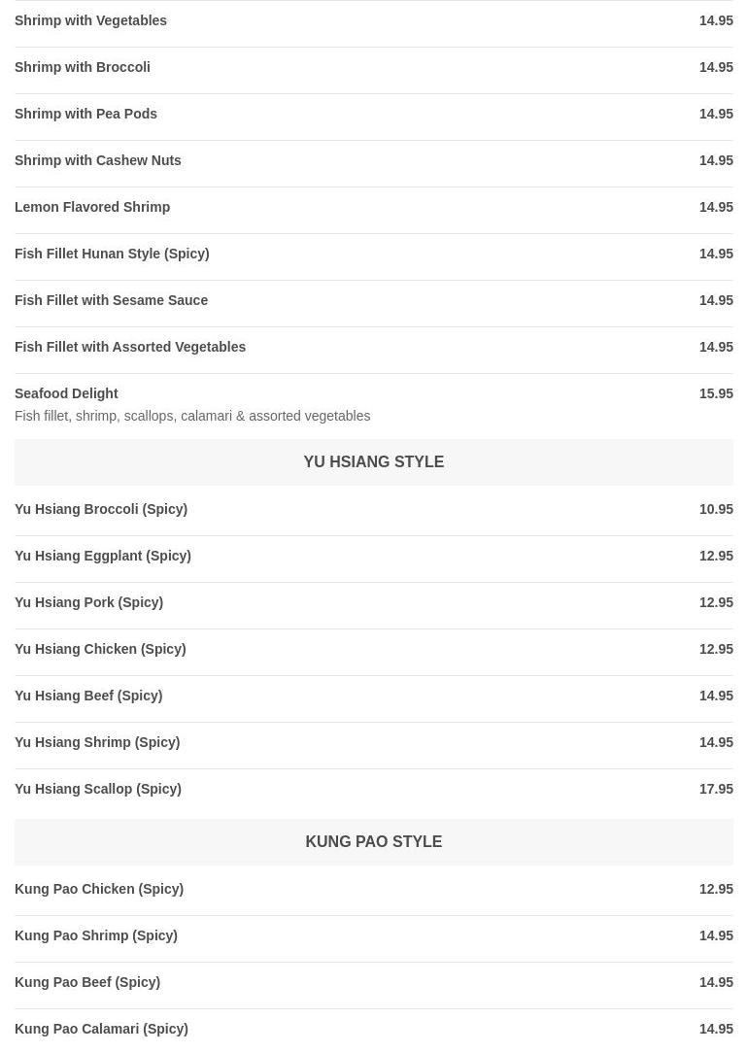Choose Yu Hsiang Pork (Spicy)
Image resolution: width=748 pixels, height=1053 pixels.
[374, 602]
